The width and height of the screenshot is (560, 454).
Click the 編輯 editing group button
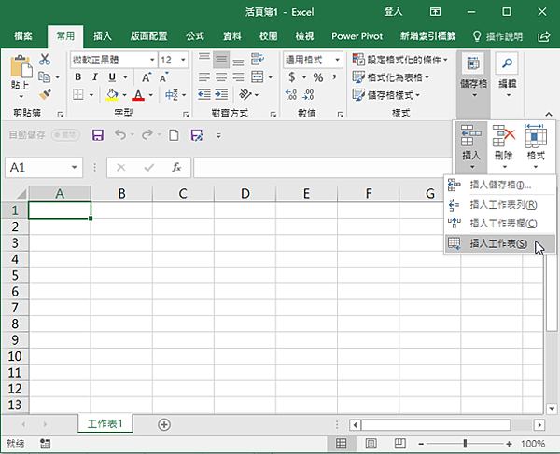point(507,76)
